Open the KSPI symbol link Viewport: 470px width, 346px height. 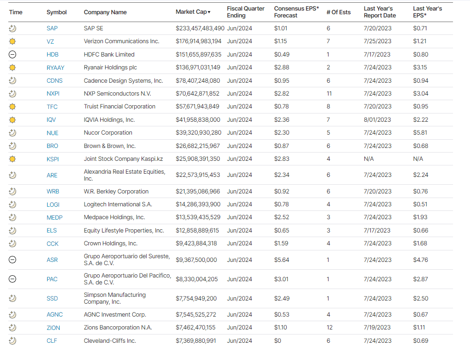[x=53, y=159]
